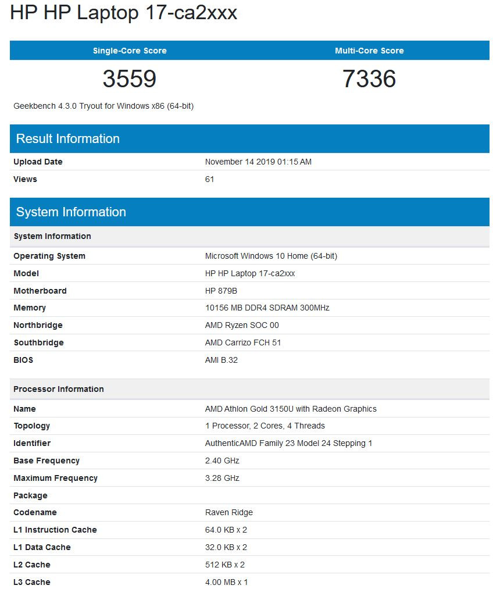Screen dimensions: 493x596
Task: Click the Upload Date label
Action: 38,162
